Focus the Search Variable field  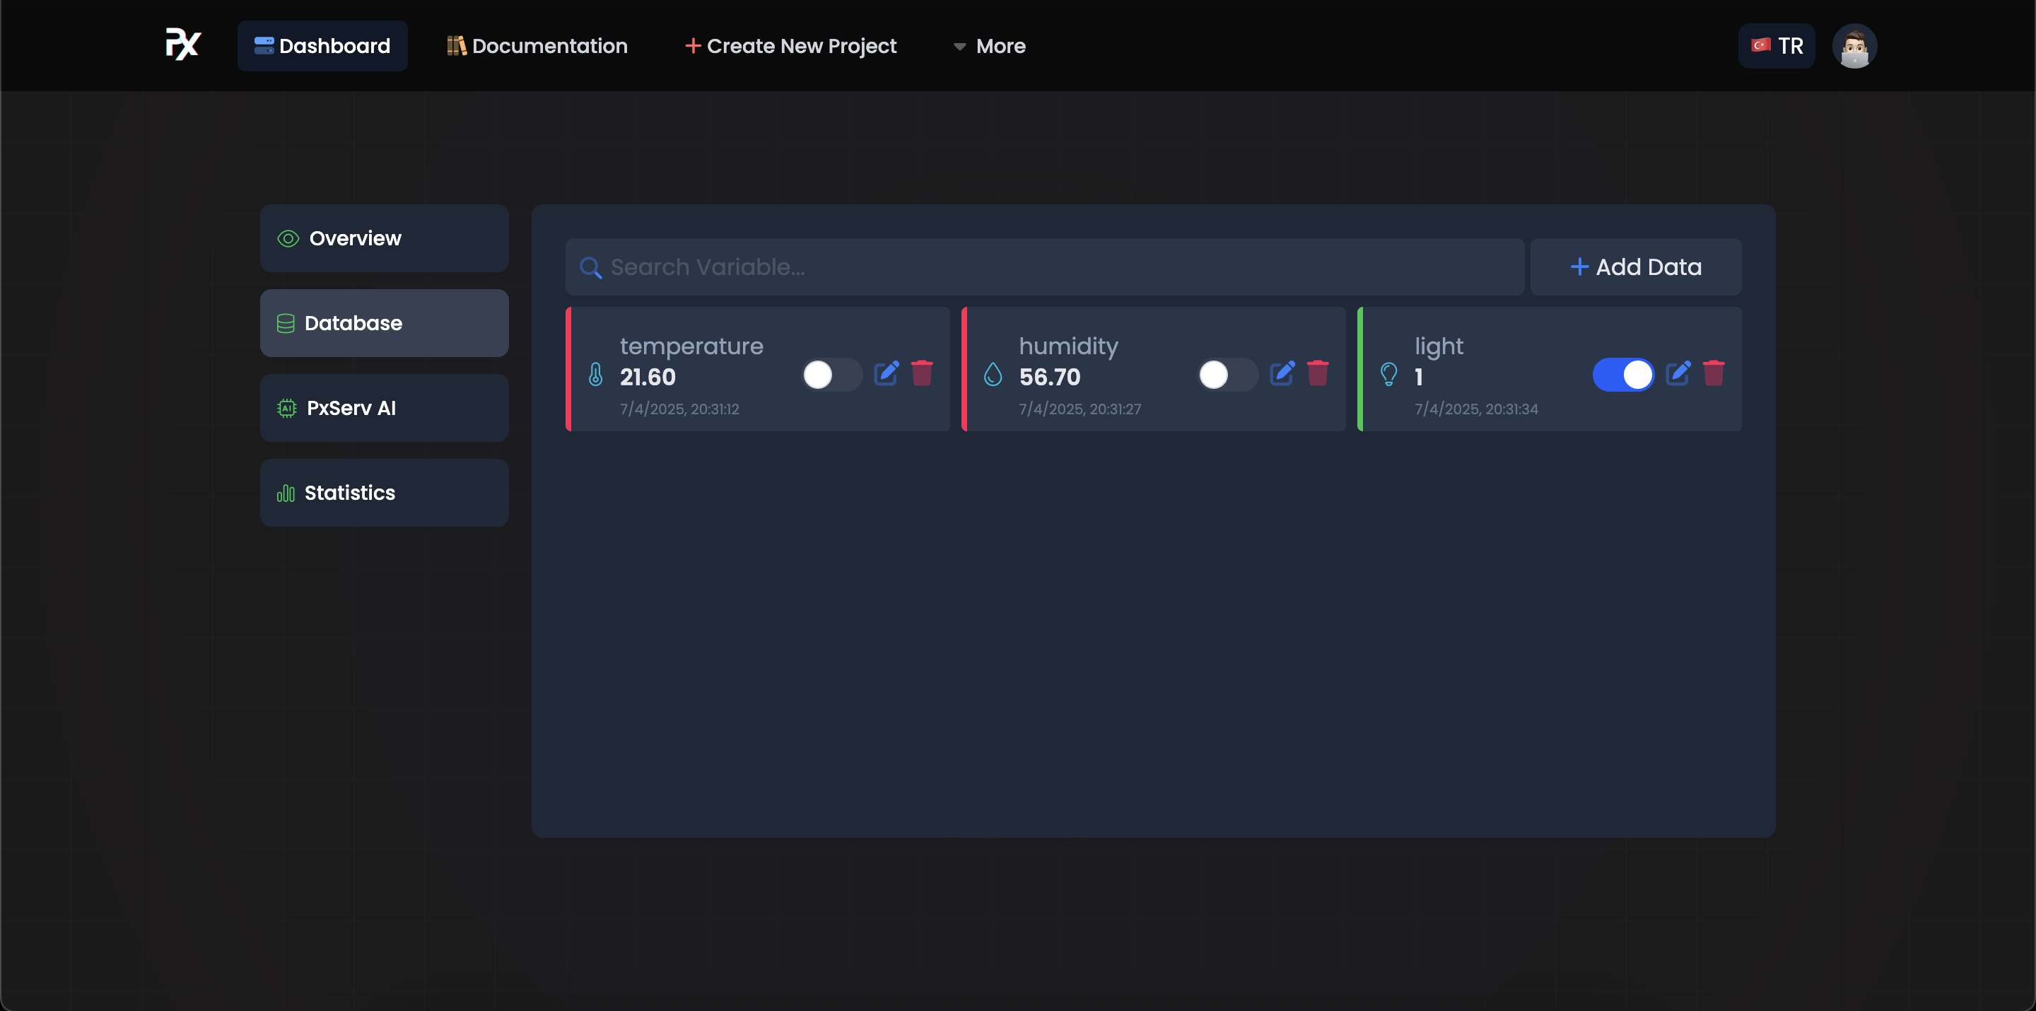pyautogui.click(x=1044, y=267)
